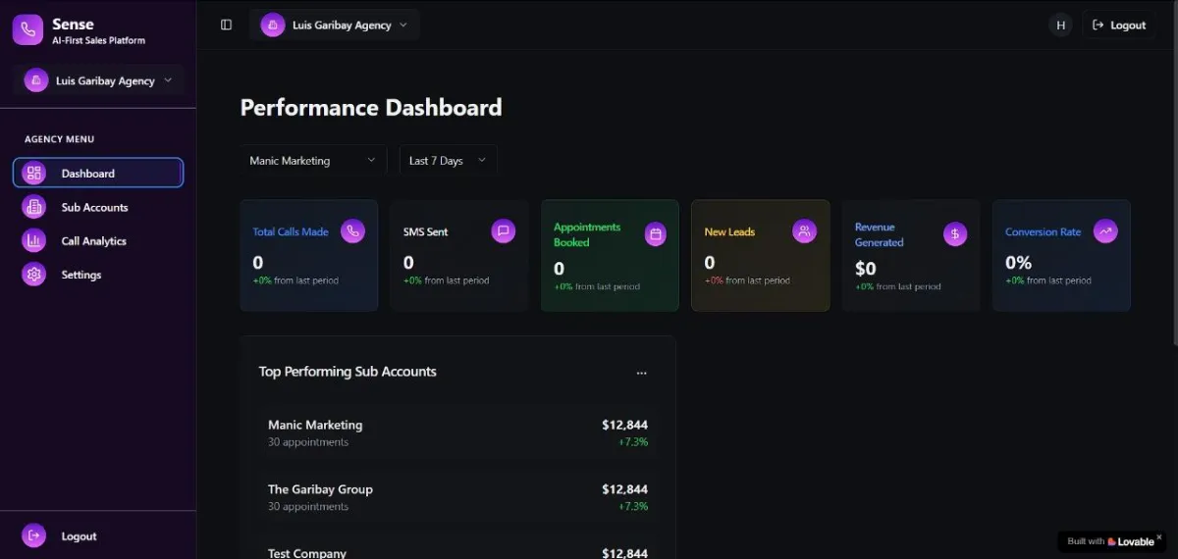Click the Revenue Generated card title
The height and width of the screenshot is (559, 1178).
click(879, 234)
